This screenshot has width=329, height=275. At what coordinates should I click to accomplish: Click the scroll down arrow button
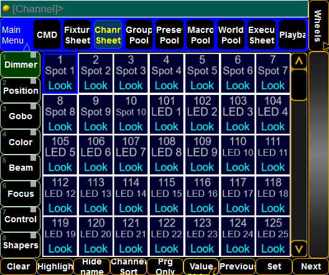click(299, 249)
